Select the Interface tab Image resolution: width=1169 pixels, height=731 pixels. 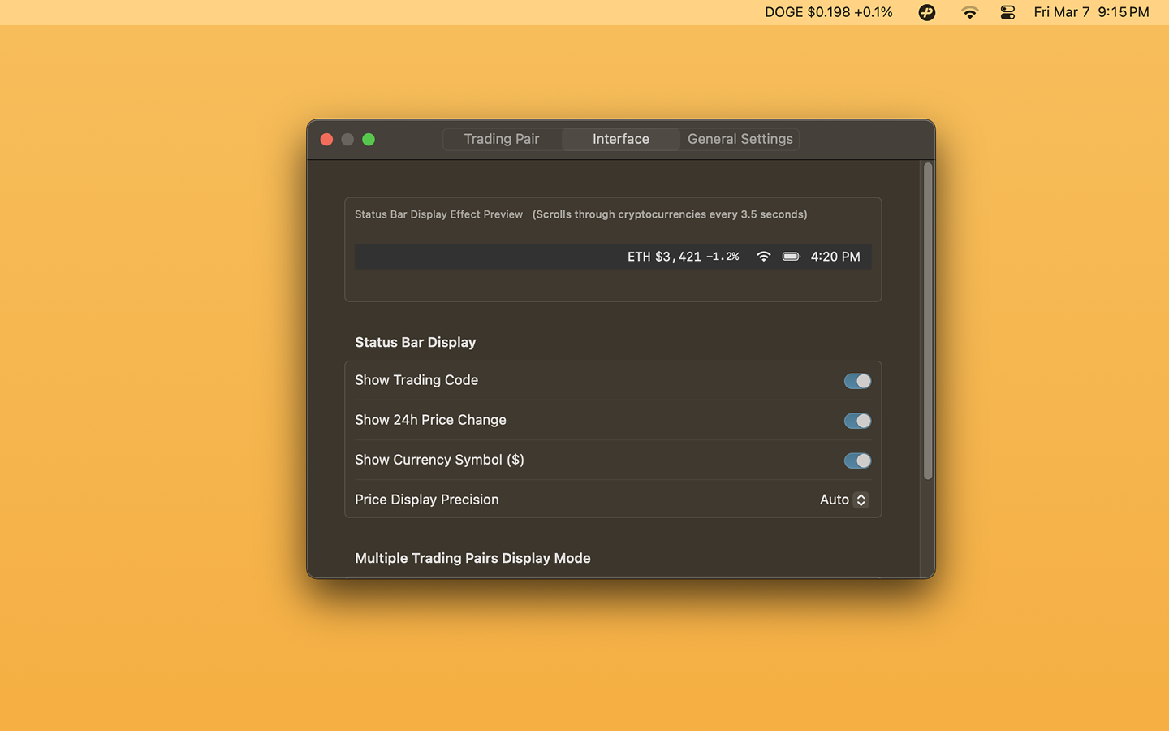(621, 139)
